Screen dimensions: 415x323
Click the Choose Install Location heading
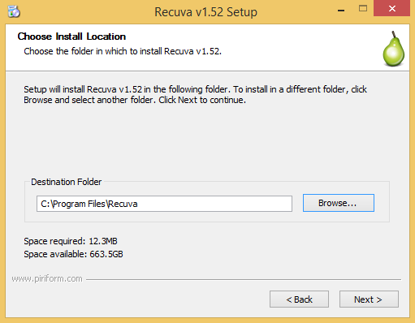tap(71, 37)
